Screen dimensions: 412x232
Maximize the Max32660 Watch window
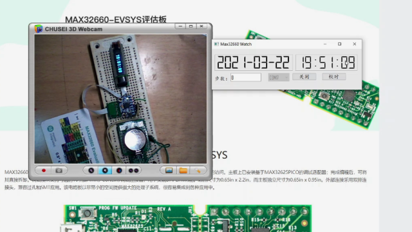(x=339, y=44)
